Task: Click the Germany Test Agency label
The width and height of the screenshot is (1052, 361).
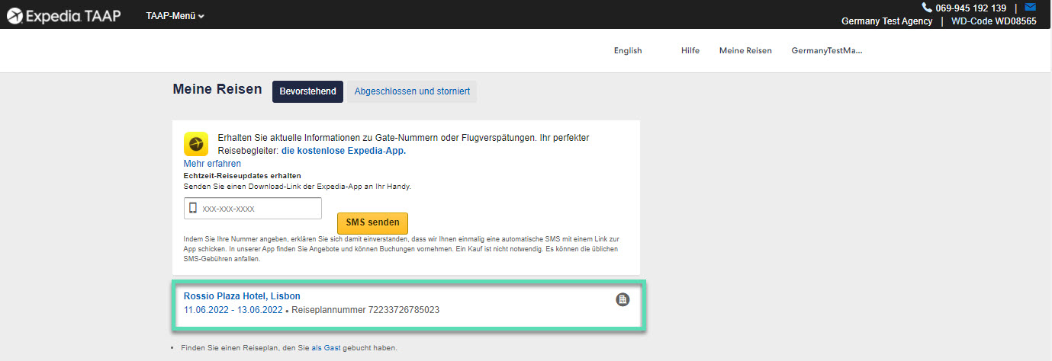Action: tap(886, 21)
